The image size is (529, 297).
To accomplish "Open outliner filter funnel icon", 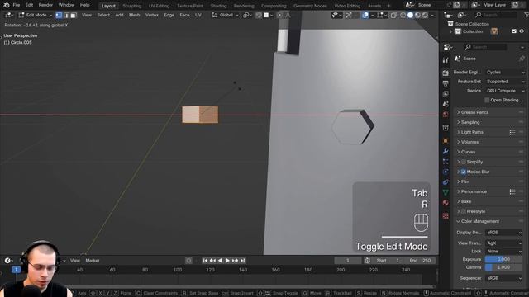I will 526,15.
